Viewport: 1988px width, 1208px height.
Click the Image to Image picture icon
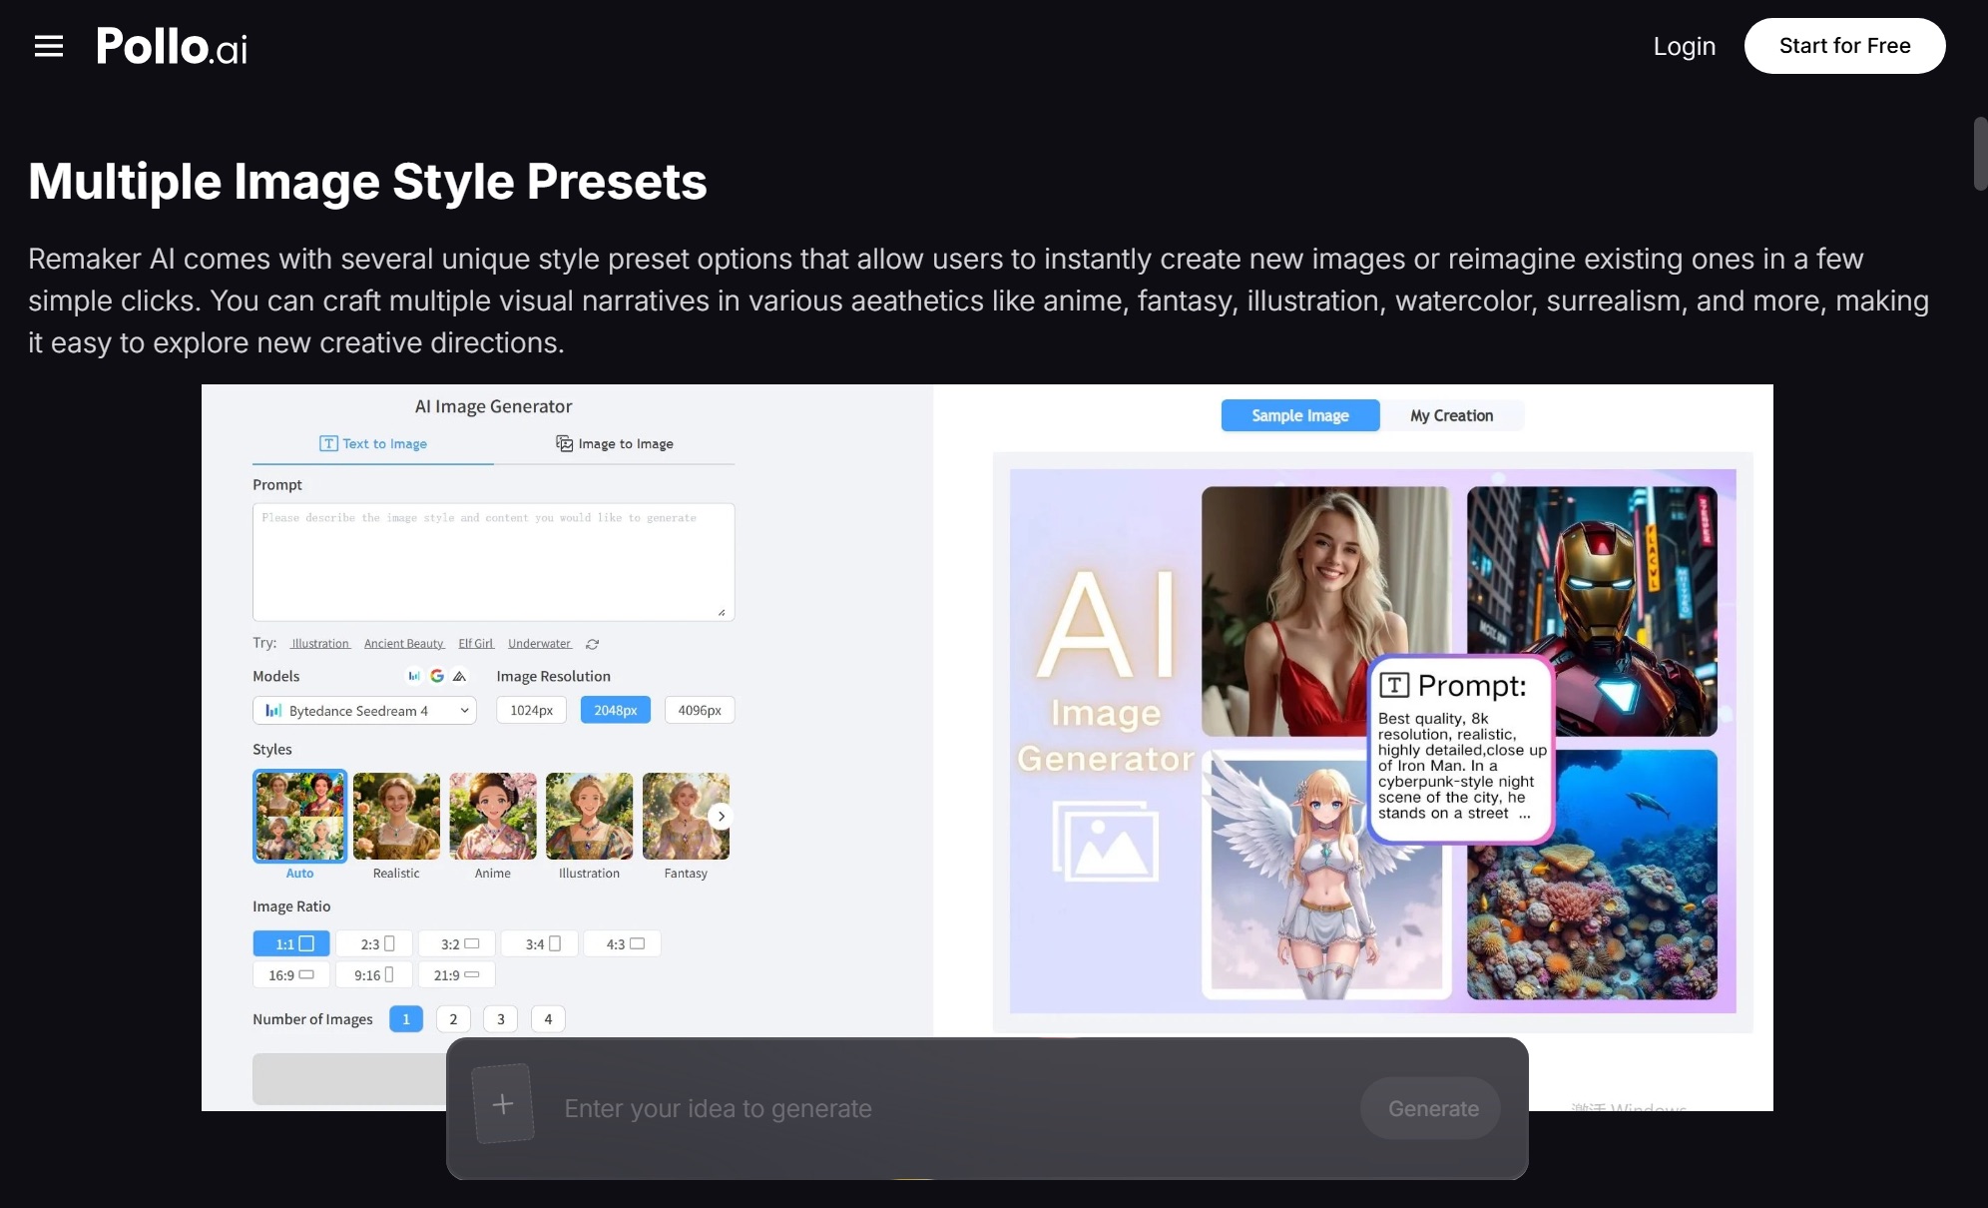coord(564,443)
